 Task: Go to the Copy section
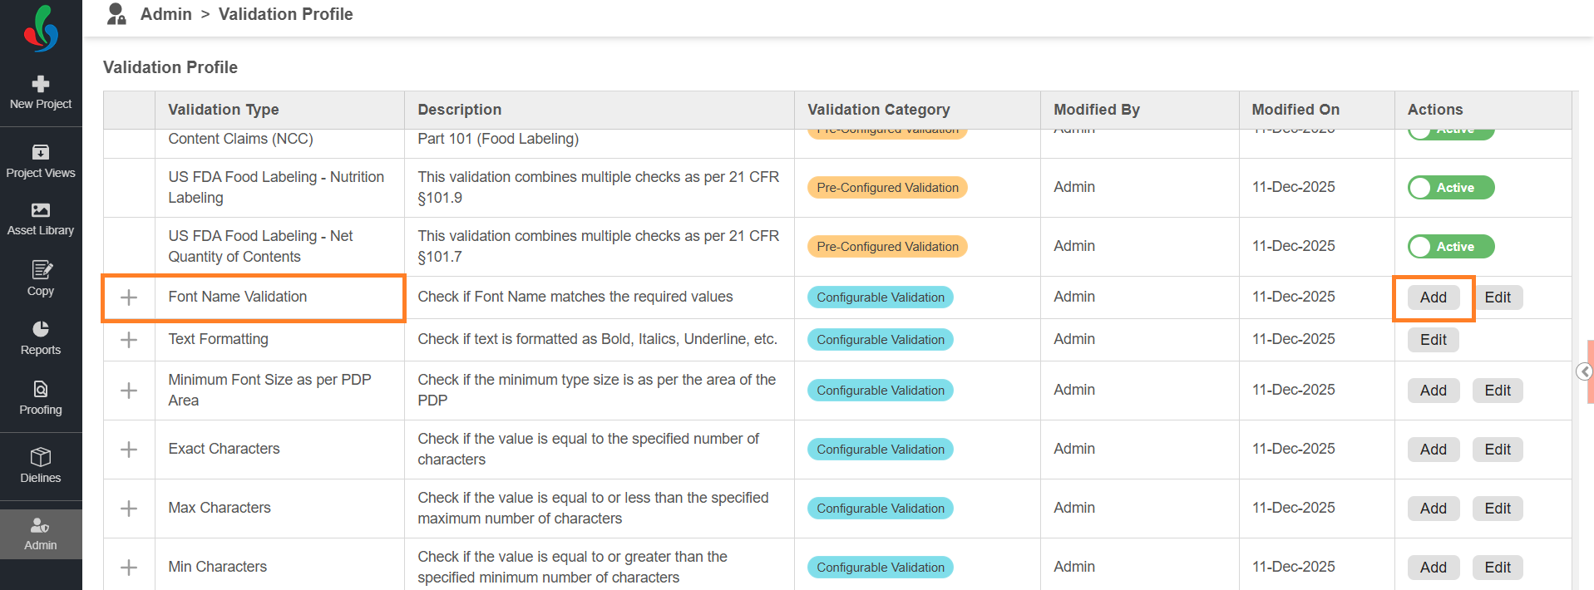point(41,278)
